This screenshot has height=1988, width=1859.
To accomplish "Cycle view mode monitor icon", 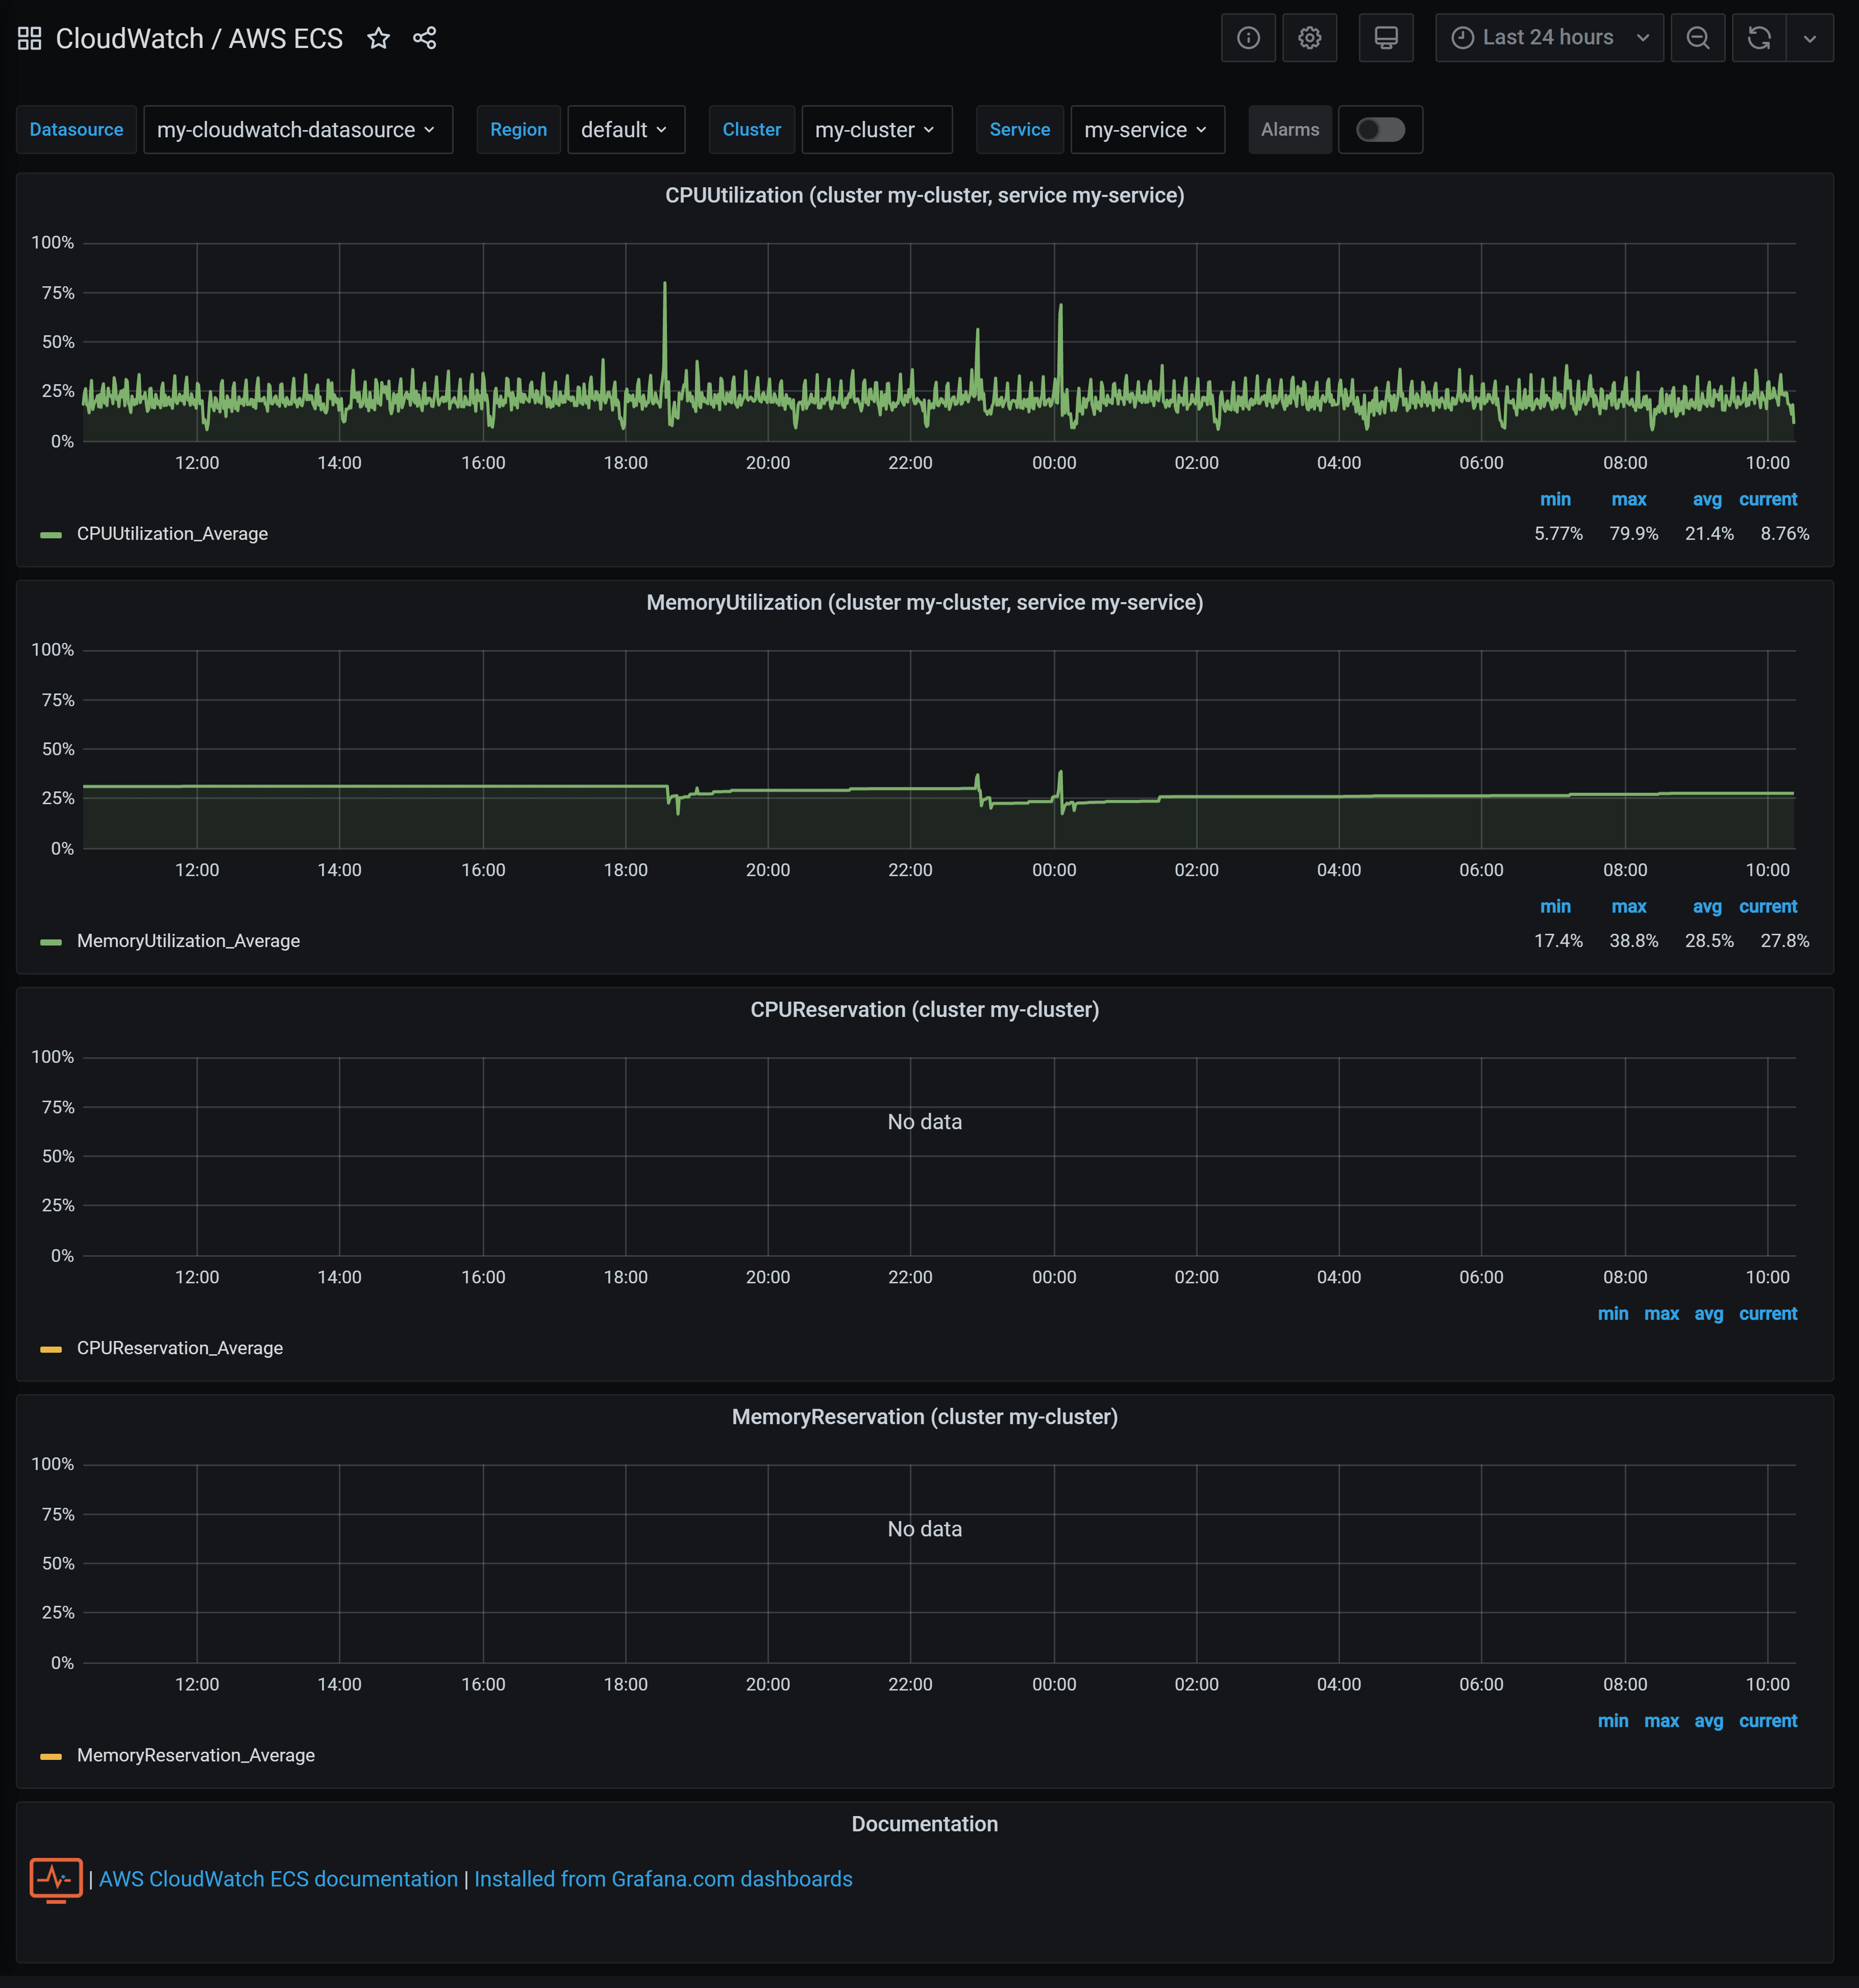I will coord(1386,38).
